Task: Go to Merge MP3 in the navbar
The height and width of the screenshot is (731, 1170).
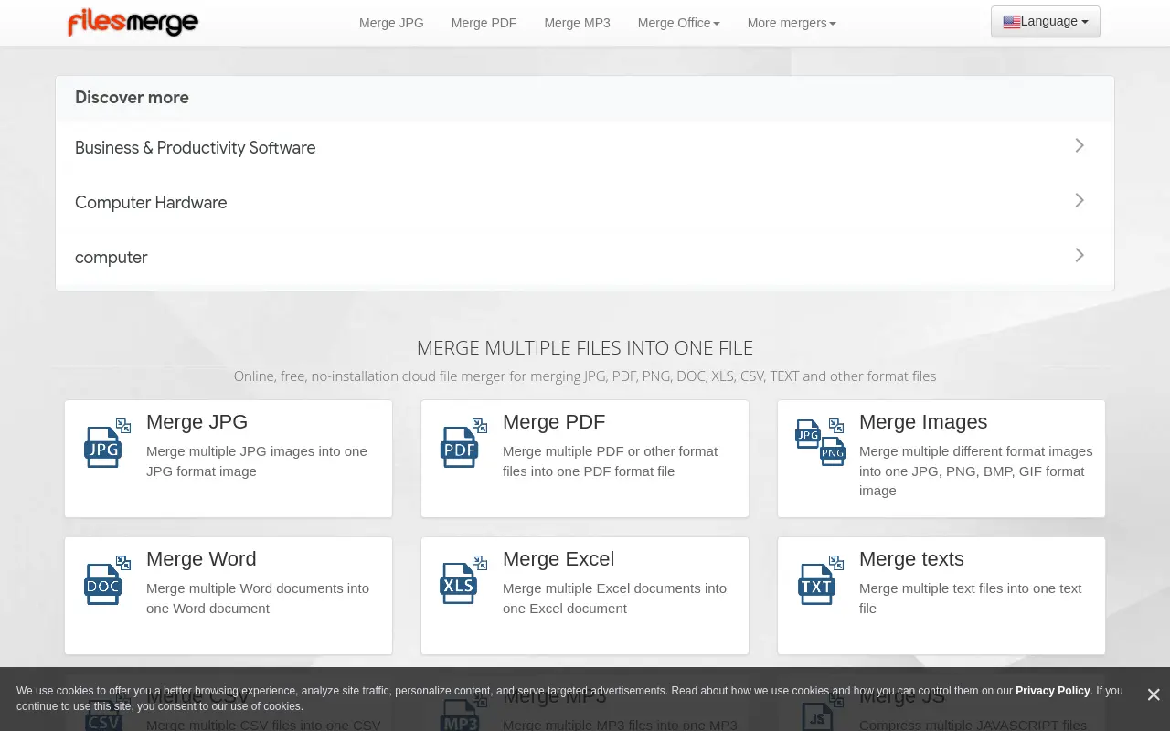Action: click(x=577, y=23)
